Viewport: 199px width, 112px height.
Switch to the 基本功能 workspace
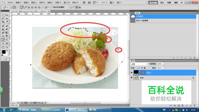[x=153, y=2]
